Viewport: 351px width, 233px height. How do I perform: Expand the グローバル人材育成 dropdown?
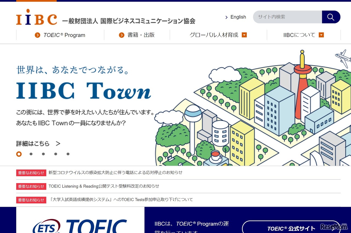tap(244, 35)
